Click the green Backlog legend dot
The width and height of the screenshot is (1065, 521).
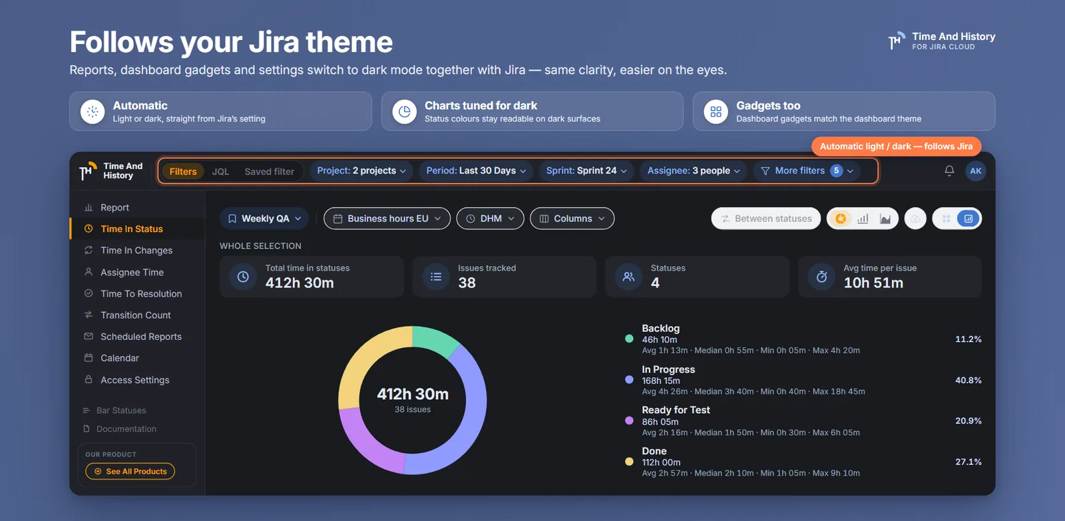click(x=629, y=339)
